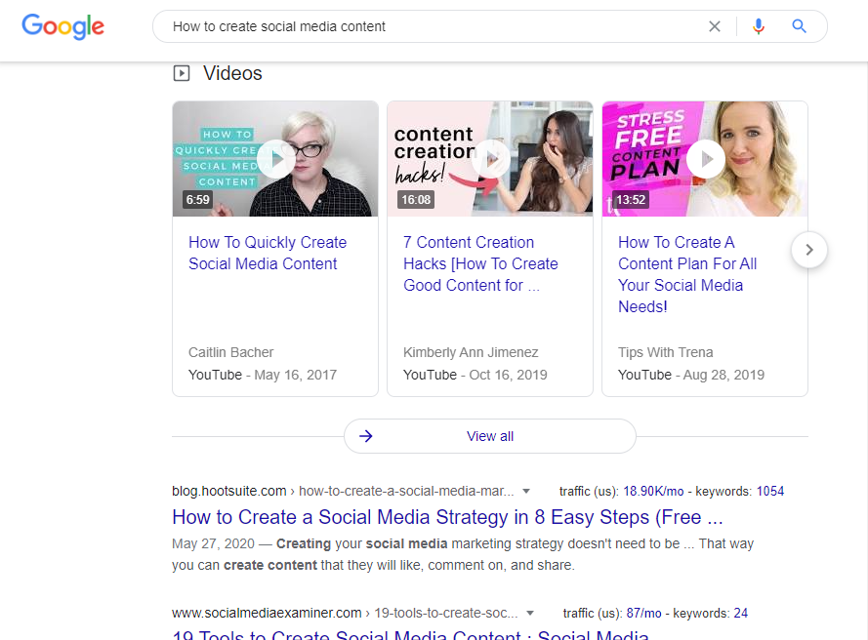Click the Caitlin Bacher channel name

[x=230, y=352]
